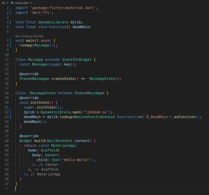Open the lib folder breadcrumb
The image size is (209, 195).
4,3
